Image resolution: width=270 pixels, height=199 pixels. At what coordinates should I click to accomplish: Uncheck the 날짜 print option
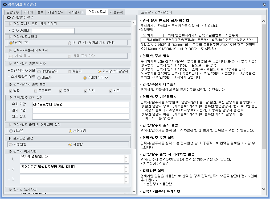click(10, 91)
